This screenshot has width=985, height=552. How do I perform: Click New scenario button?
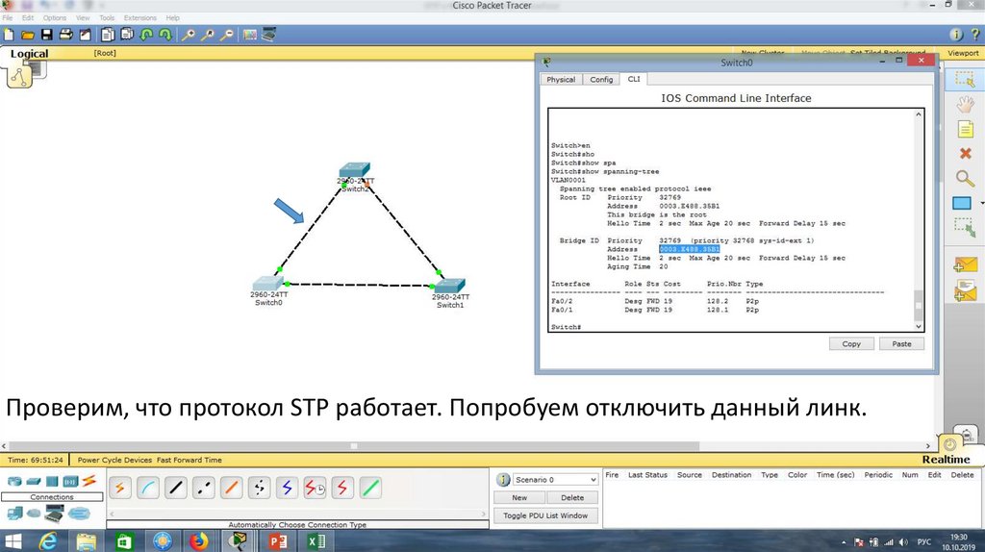tap(519, 498)
